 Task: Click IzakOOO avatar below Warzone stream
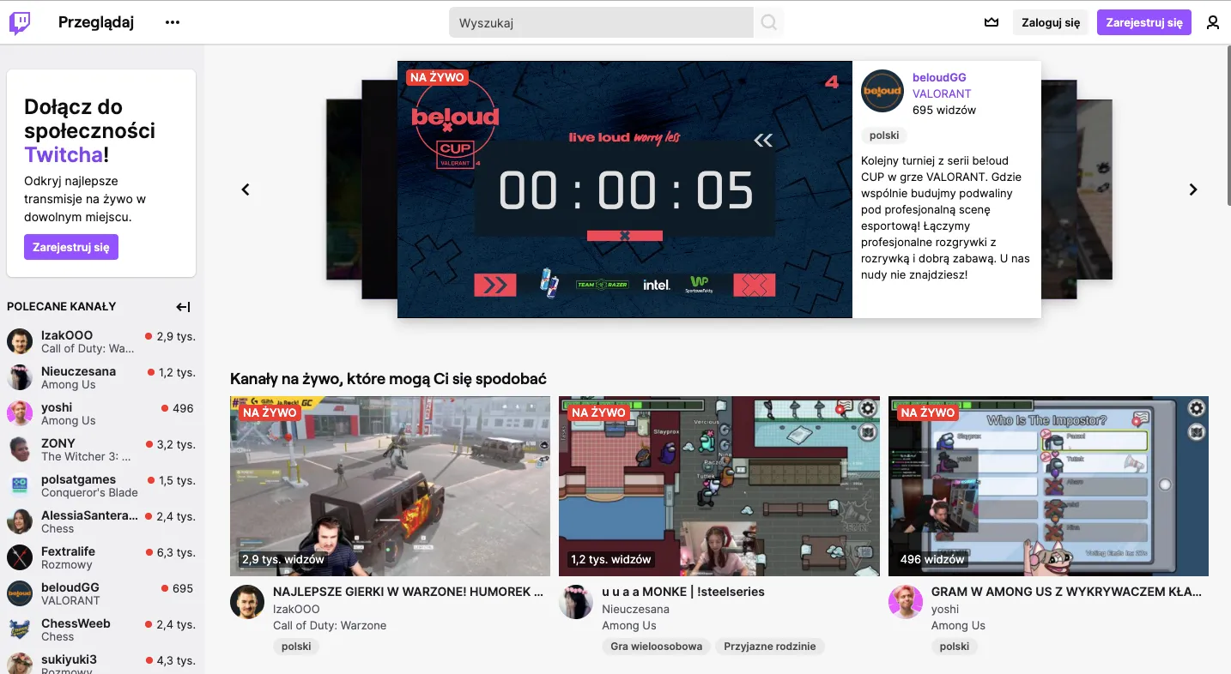(x=247, y=602)
